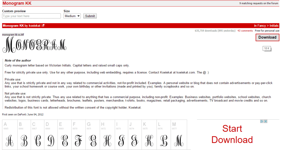
Task: Select the letter D glyph cell
Action: point(51,135)
